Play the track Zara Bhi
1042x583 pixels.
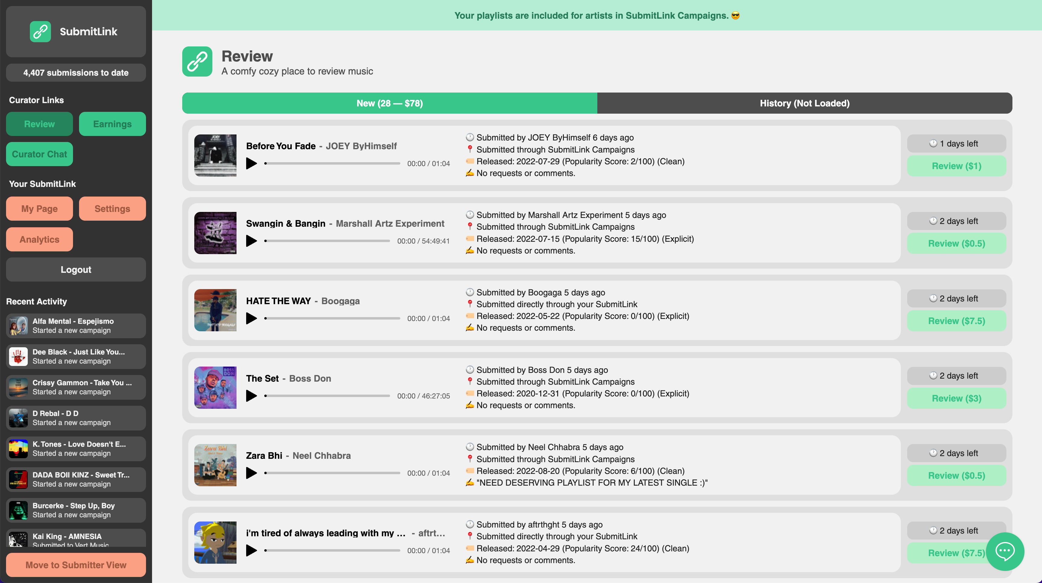[252, 473]
